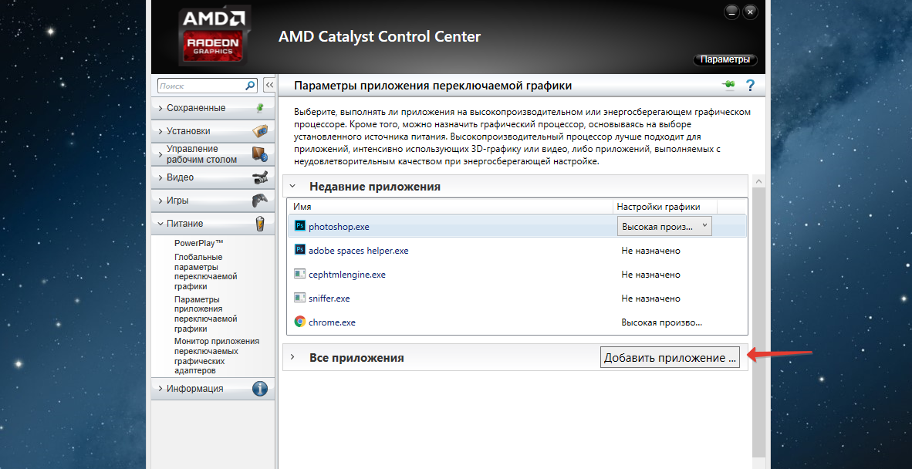Viewport: 912px width, 469px height.
Task: Click the green pin icon in the page header
Action: coord(729,85)
